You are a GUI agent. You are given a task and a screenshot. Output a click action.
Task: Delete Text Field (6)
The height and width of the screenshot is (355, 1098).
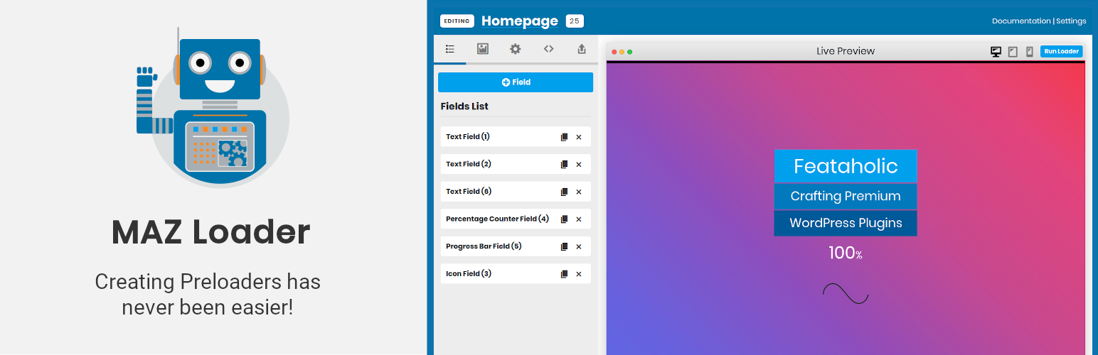point(579,192)
